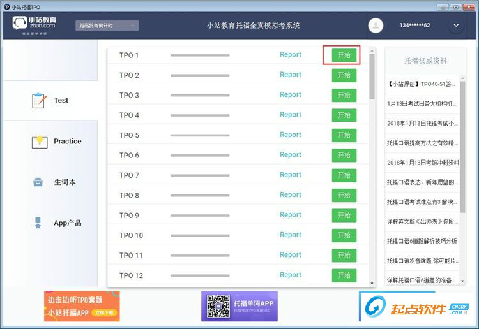Screen dimensions: 479x329
Task: Click the TPO 12 progress bar
Action: click(x=200, y=275)
